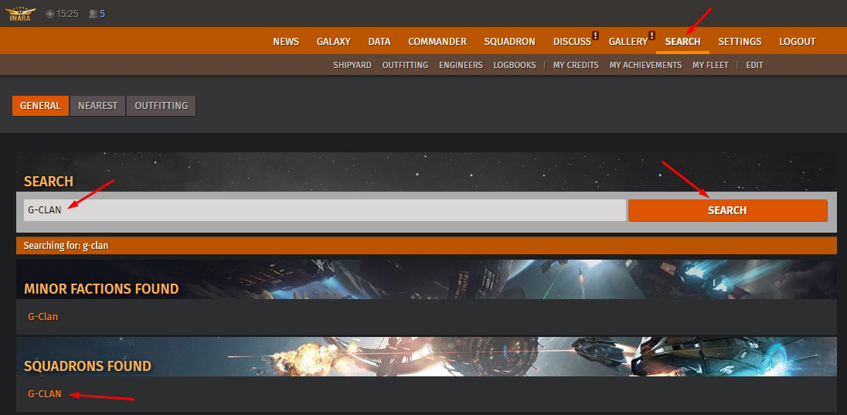Open the Galaxy menu

pyautogui.click(x=333, y=42)
